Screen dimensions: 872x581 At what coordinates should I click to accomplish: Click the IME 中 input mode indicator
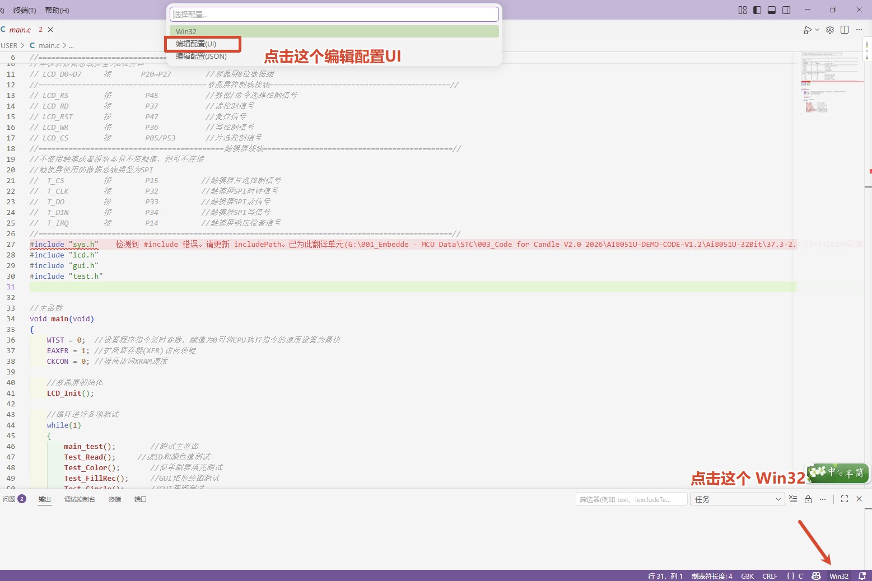[x=832, y=472]
